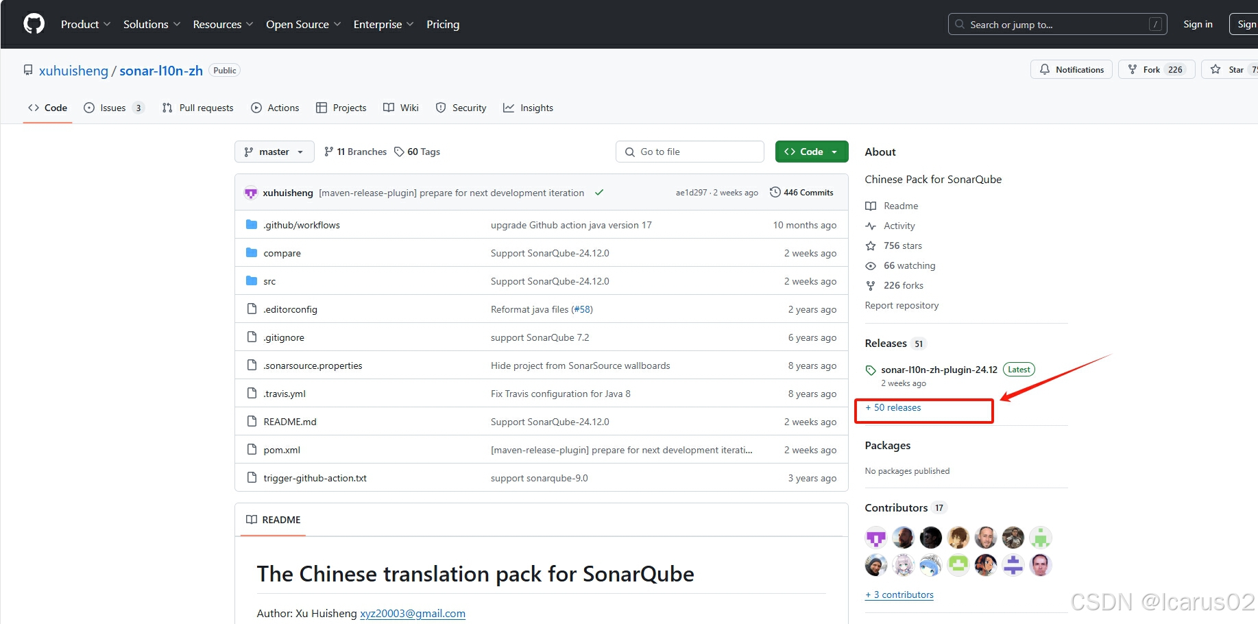
Task: Select the README tab in file viewer
Action: click(x=274, y=520)
